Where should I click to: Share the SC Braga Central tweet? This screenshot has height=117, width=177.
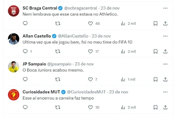(166, 23)
